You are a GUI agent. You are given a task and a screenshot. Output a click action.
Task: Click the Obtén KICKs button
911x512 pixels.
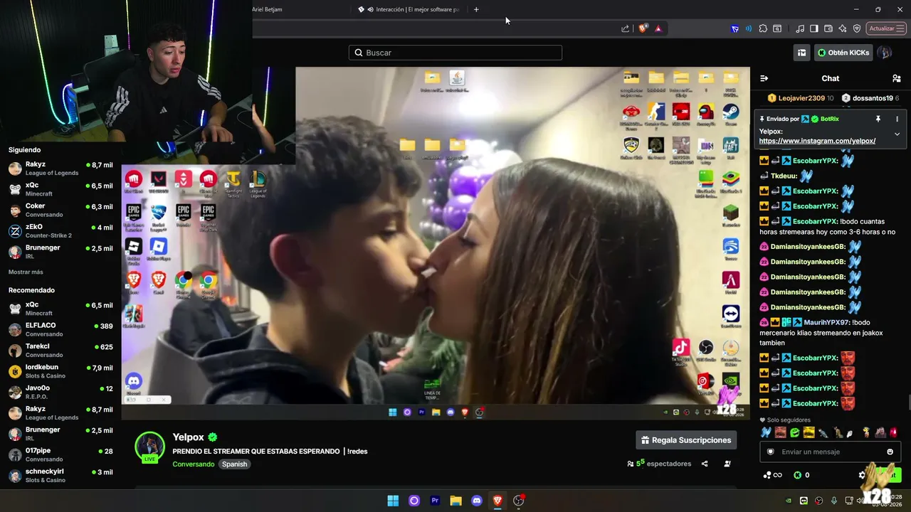pos(843,53)
